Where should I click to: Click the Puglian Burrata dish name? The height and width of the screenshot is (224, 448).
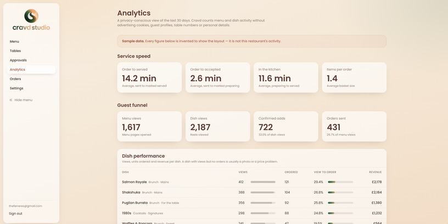[x=135, y=203]
